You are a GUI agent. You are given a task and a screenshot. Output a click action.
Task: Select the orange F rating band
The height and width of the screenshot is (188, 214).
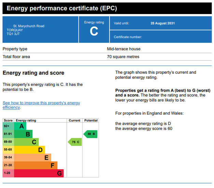[35, 165]
